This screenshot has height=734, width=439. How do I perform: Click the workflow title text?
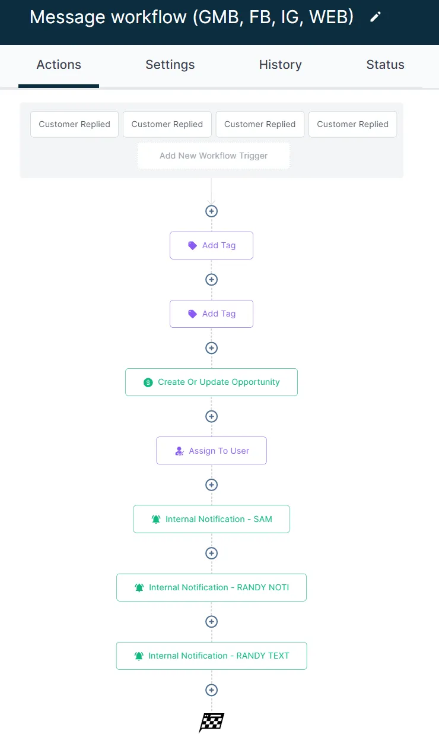192,17
